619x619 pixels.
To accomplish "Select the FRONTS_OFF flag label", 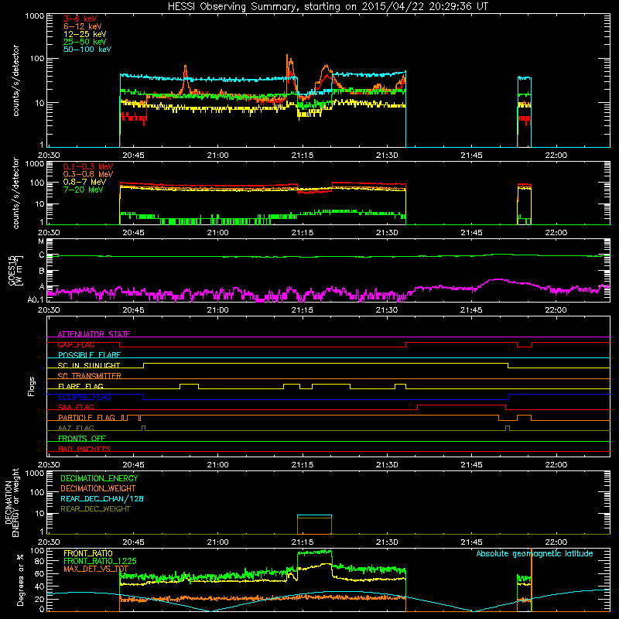I will click(x=82, y=438).
